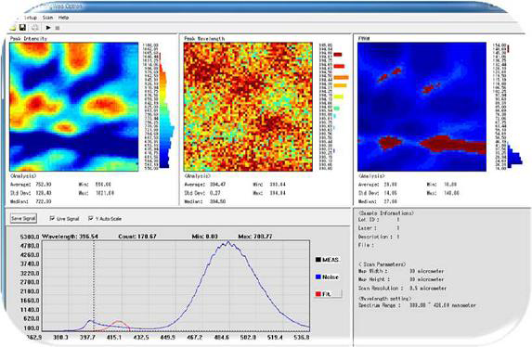The image size is (532, 347).
Task: Click inside the Peak Intensity map
Action: [x=74, y=107]
